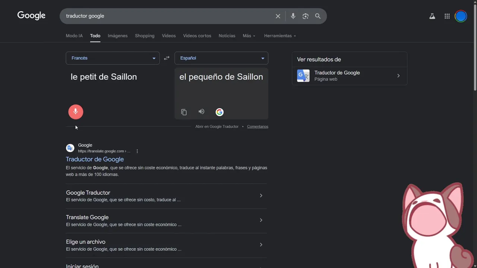Start voice search in the search bar
Image resolution: width=477 pixels, height=268 pixels.
[293, 16]
